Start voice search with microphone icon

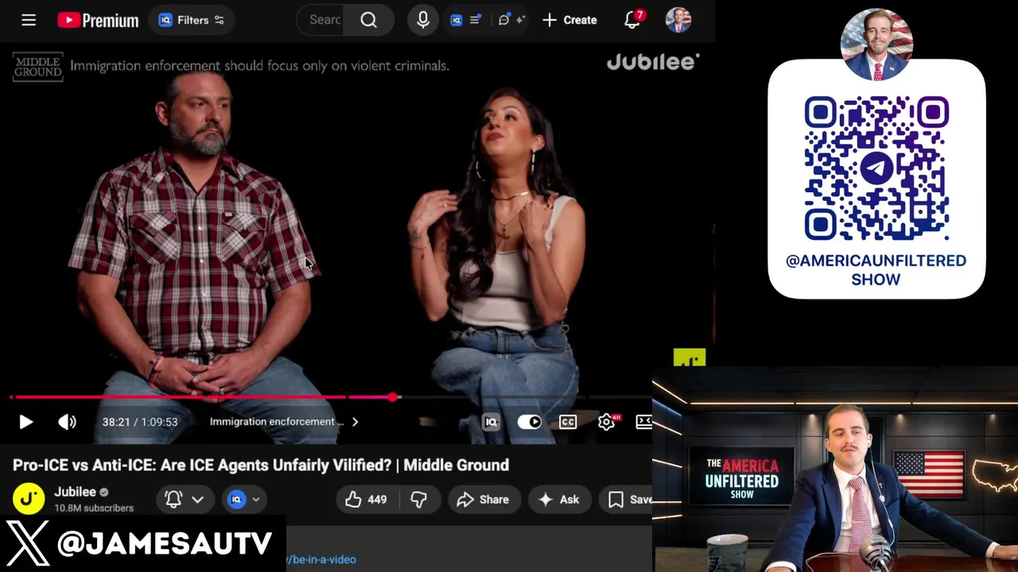423,20
